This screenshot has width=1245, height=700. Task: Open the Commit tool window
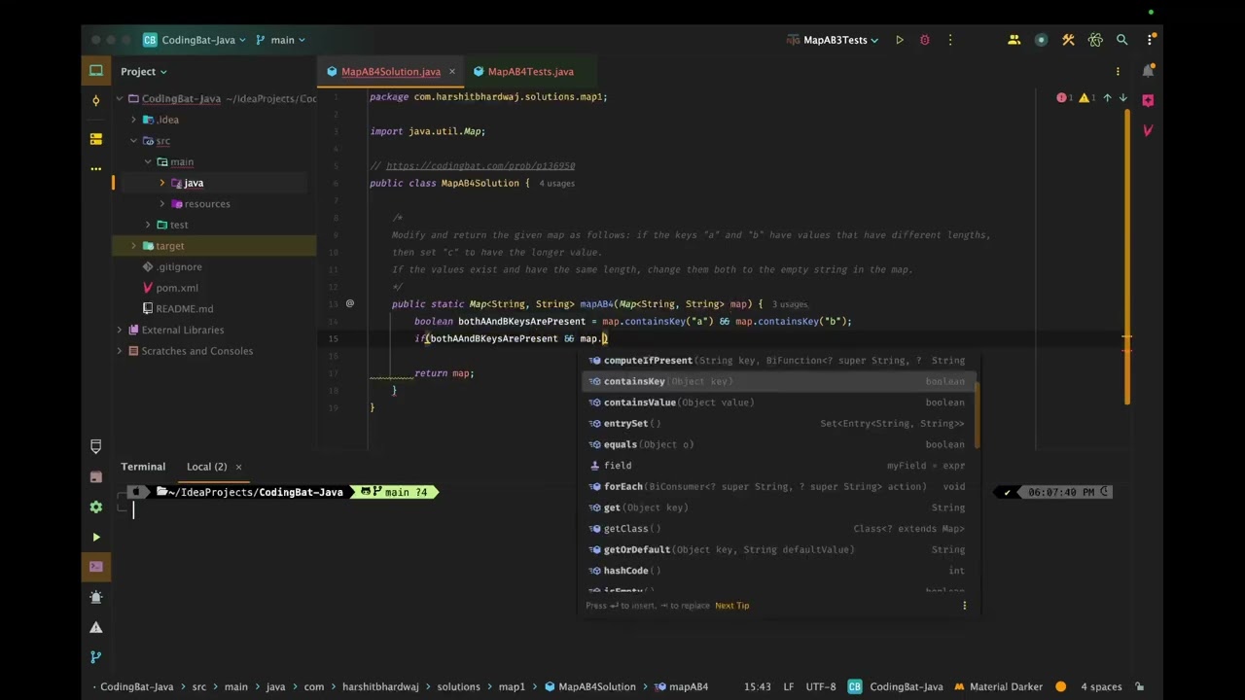pos(95,100)
